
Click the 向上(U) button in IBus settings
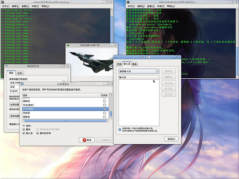(169, 83)
